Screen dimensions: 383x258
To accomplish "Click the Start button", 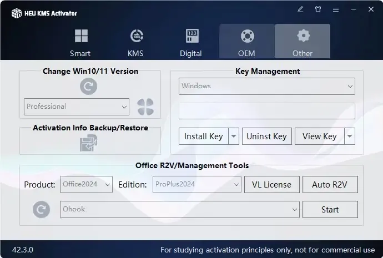I will tap(330, 209).
